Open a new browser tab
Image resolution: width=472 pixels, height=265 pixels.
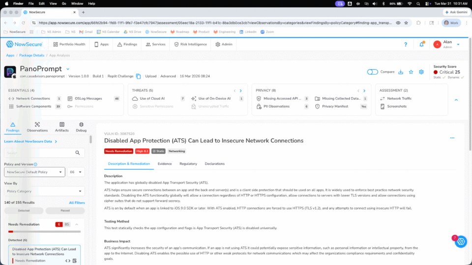84,12
